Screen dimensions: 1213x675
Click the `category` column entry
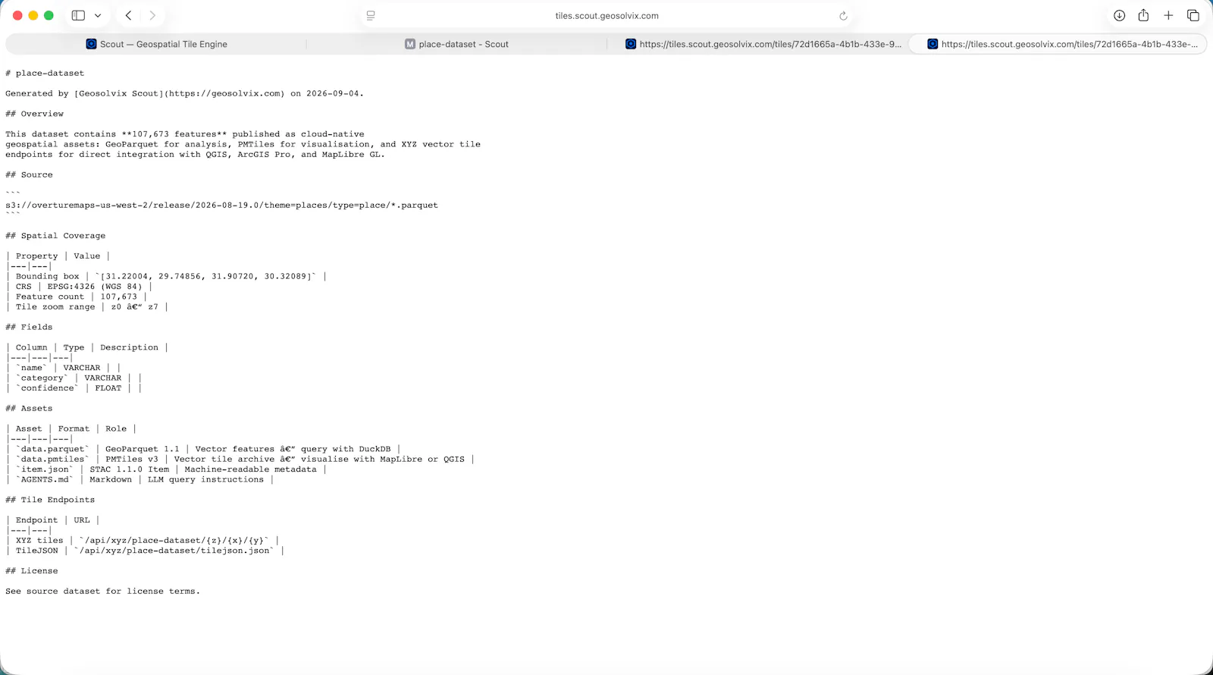point(42,378)
